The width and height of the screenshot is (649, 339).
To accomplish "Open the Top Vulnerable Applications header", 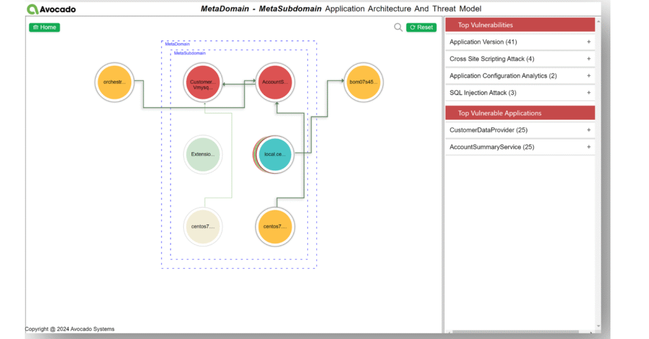I will click(x=520, y=113).
